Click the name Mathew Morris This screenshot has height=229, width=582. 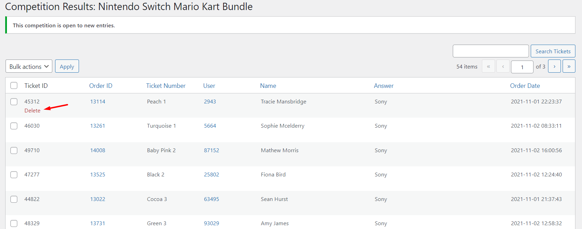(x=280, y=150)
